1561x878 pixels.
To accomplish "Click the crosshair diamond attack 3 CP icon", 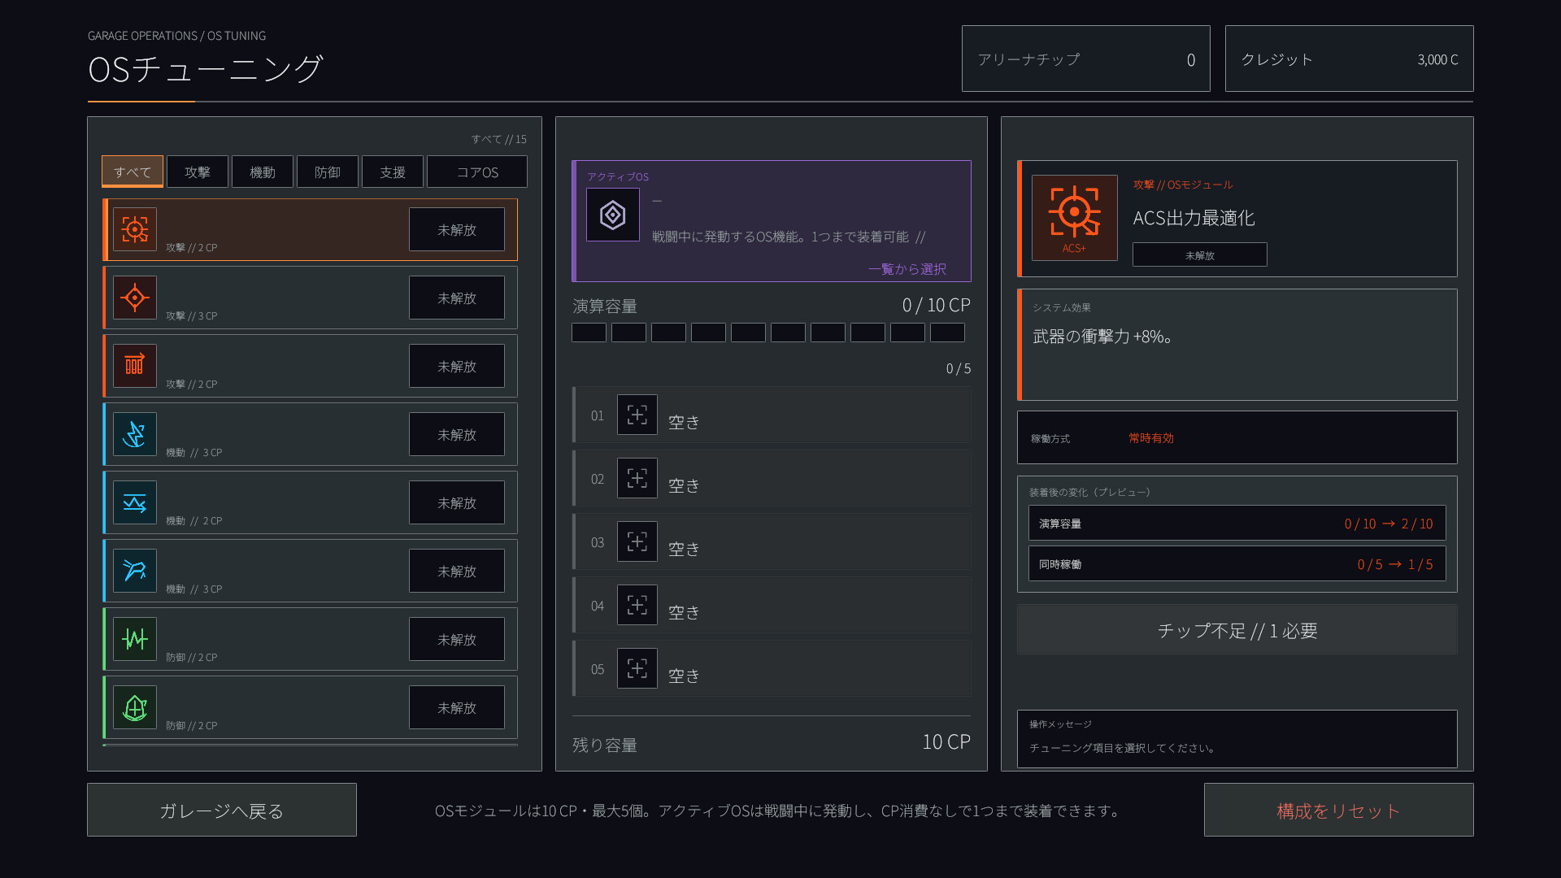I will click(x=135, y=298).
